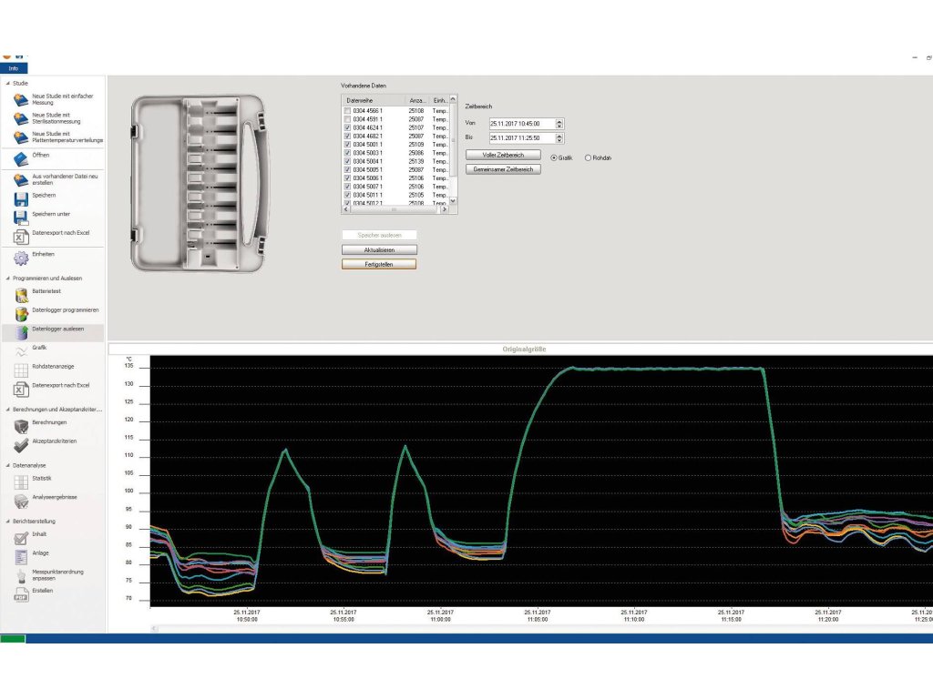Click data list scroll-up arrow

[454, 98]
